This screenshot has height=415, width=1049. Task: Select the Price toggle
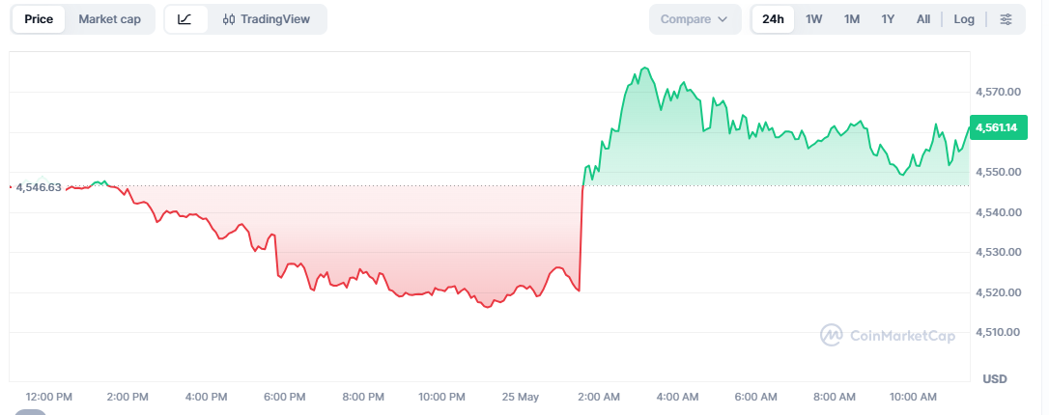[39, 19]
